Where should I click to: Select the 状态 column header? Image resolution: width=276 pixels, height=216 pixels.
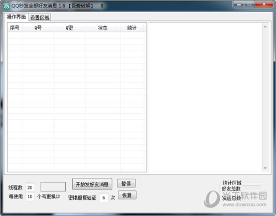(102, 28)
